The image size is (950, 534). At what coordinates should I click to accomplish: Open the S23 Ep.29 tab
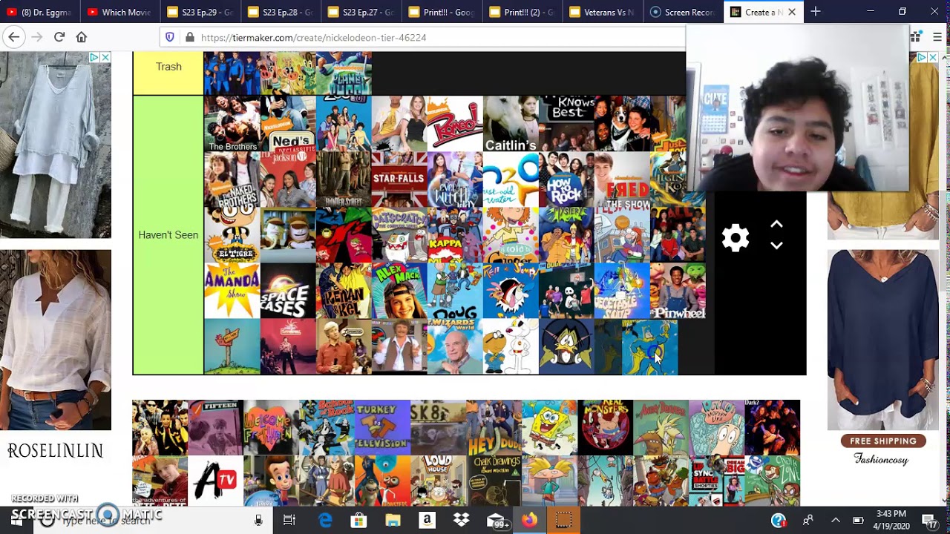pos(200,12)
